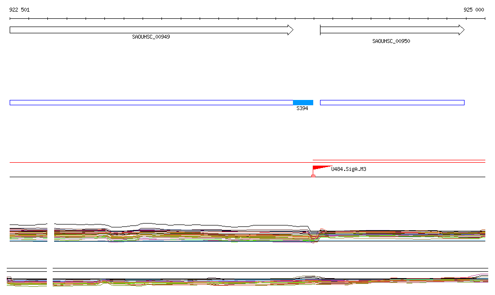Click the red U484.SigA.M3 promoter flag
The width and height of the screenshot is (495, 295).
click(x=319, y=169)
